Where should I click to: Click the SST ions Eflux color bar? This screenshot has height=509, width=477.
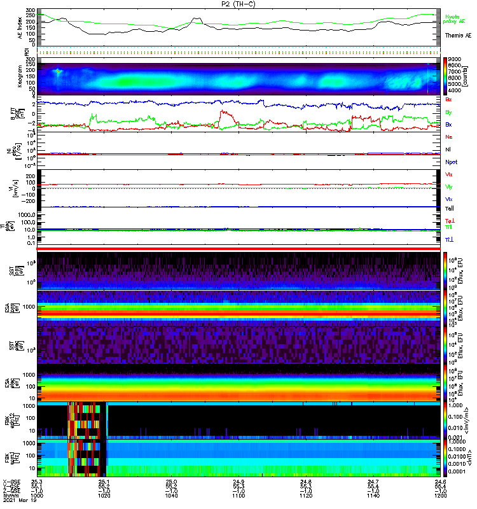(445, 271)
